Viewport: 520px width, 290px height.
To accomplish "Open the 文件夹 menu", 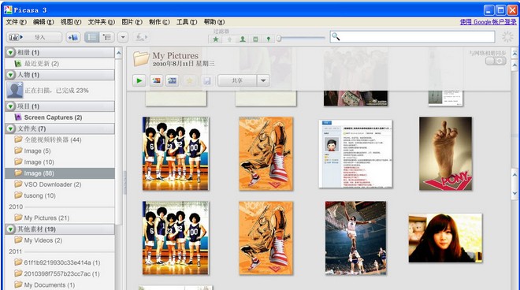I will tap(101, 22).
